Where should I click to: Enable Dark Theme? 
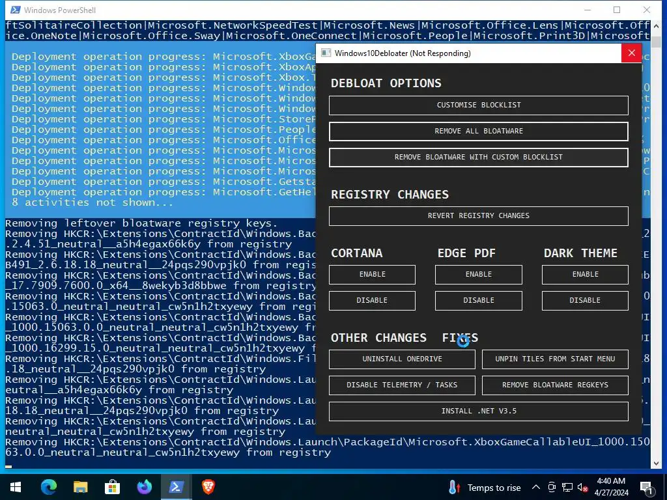tap(585, 275)
